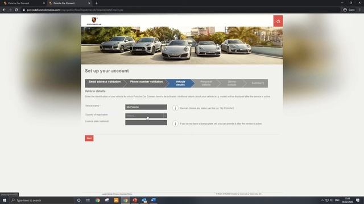Open the Windows Start menu
The height and width of the screenshot is (204, 364).
pos(5,200)
